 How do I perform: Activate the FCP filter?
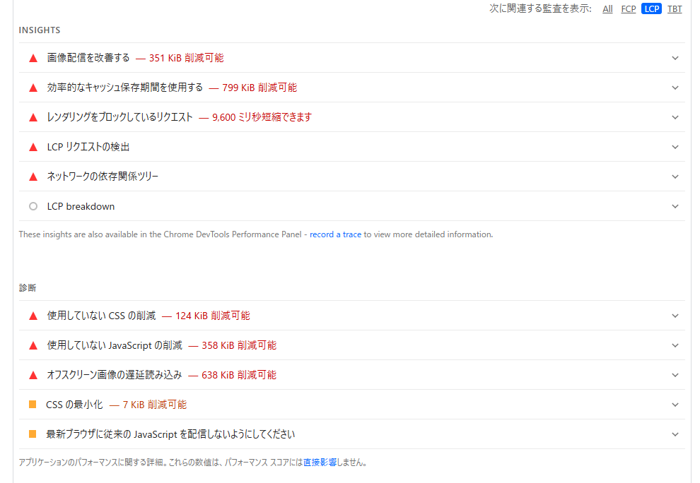628,8
